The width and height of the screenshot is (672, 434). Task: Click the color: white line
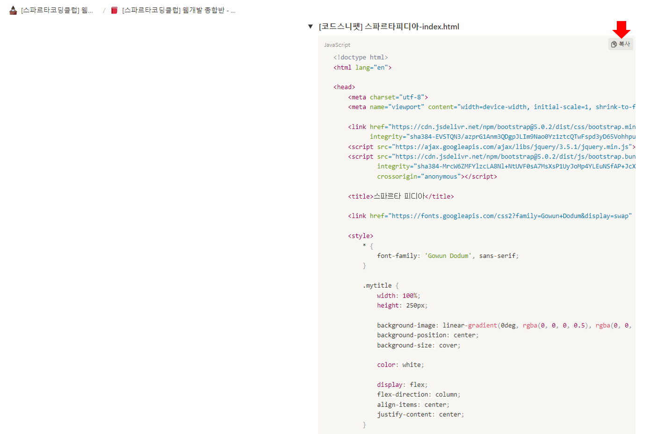pos(400,365)
